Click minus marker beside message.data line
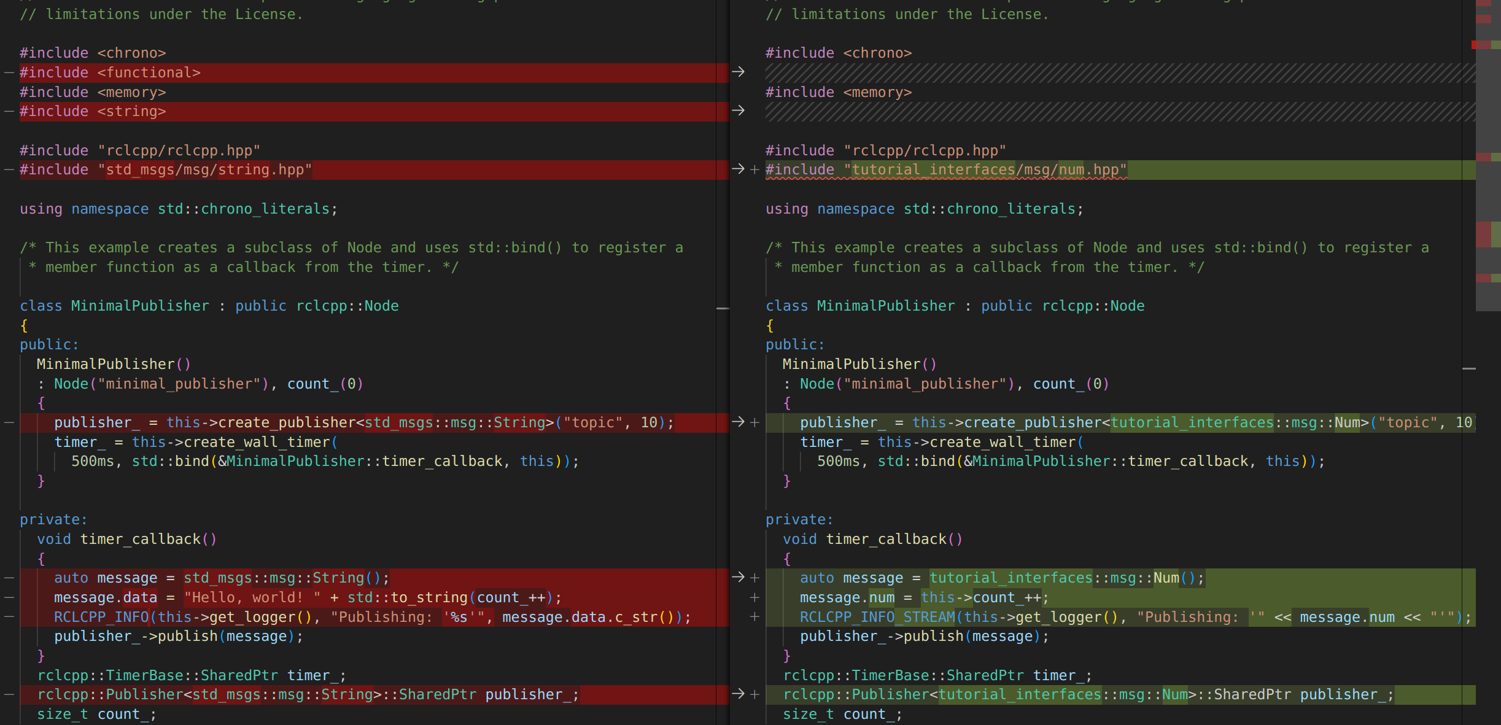Viewport: 1501px width, 725px height. 9,597
